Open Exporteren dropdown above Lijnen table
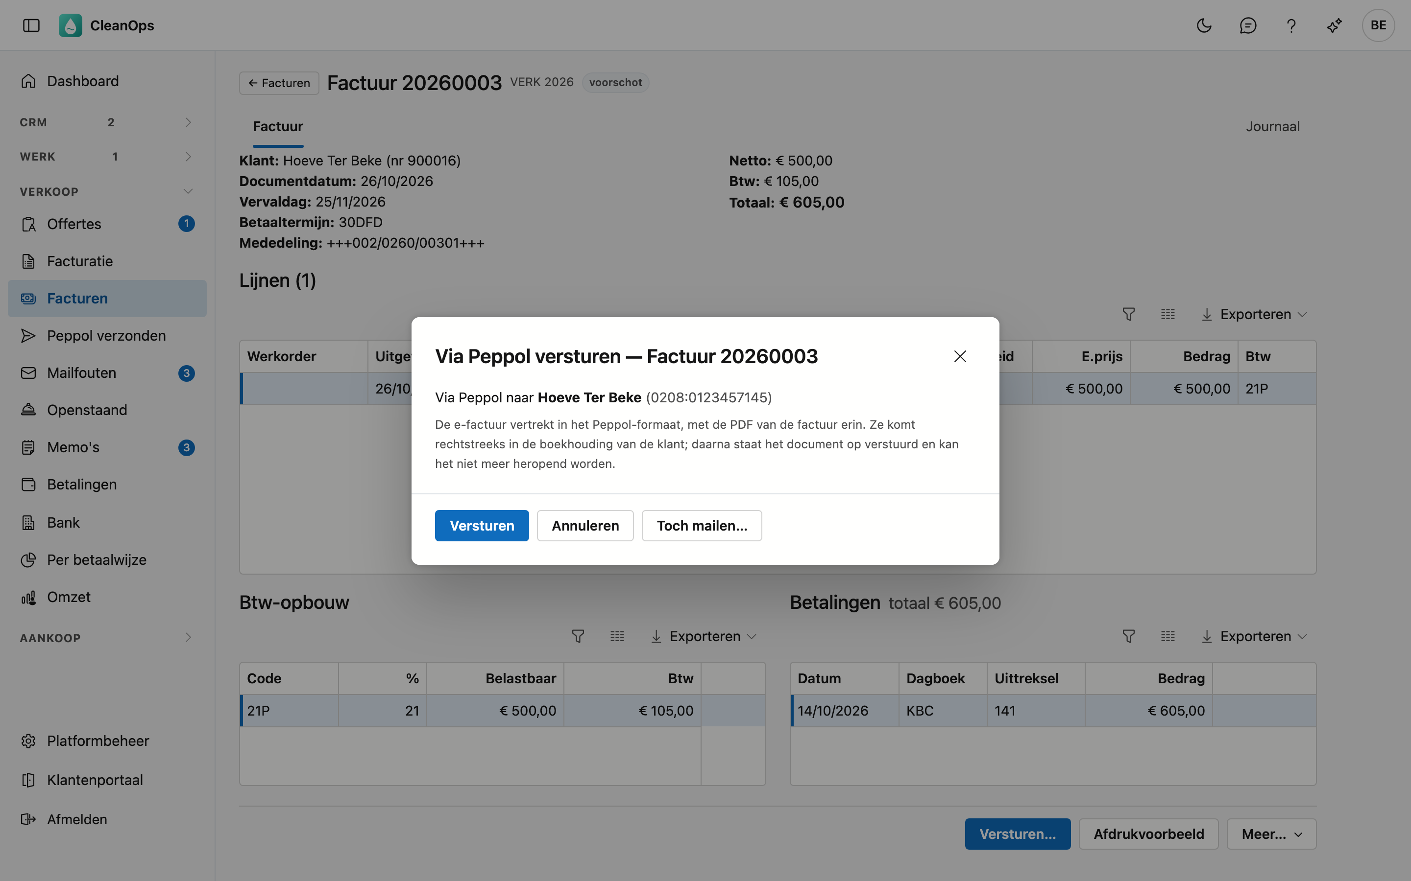Screen dimensions: 1411x881 point(1254,314)
